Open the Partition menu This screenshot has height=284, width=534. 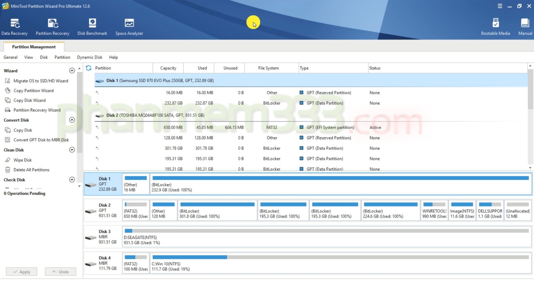(x=62, y=57)
